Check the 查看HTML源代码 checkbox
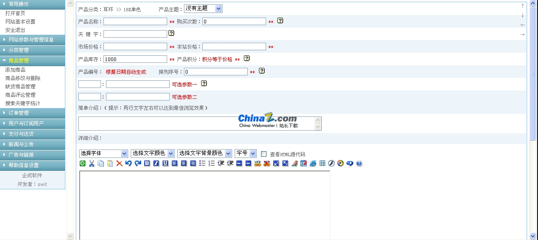Screen dimensions: 538x240 pos(264,154)
